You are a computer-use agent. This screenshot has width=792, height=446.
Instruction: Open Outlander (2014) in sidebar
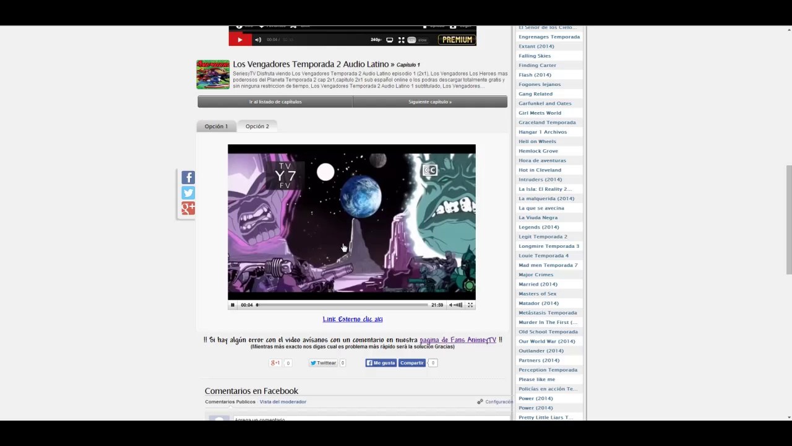point(541,351)
